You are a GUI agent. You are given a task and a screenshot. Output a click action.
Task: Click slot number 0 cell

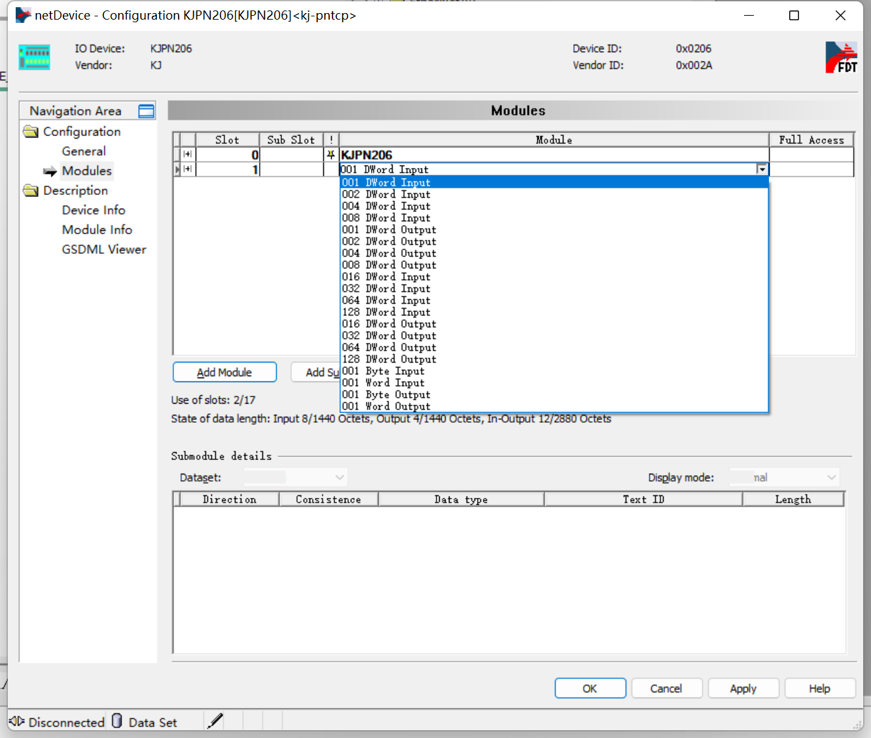click(228, 155)
